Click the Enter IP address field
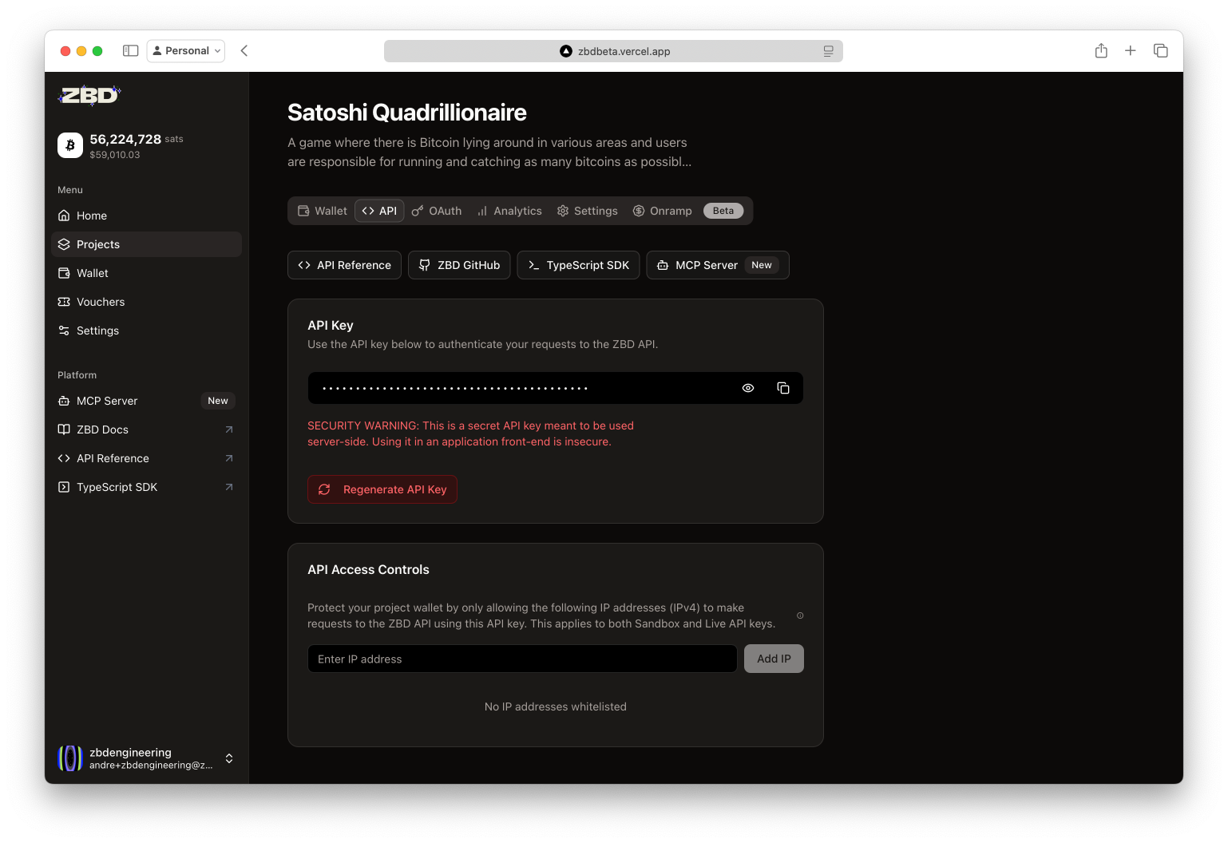The height and width of the screenshot is (843, 1228). coord(521,659)
